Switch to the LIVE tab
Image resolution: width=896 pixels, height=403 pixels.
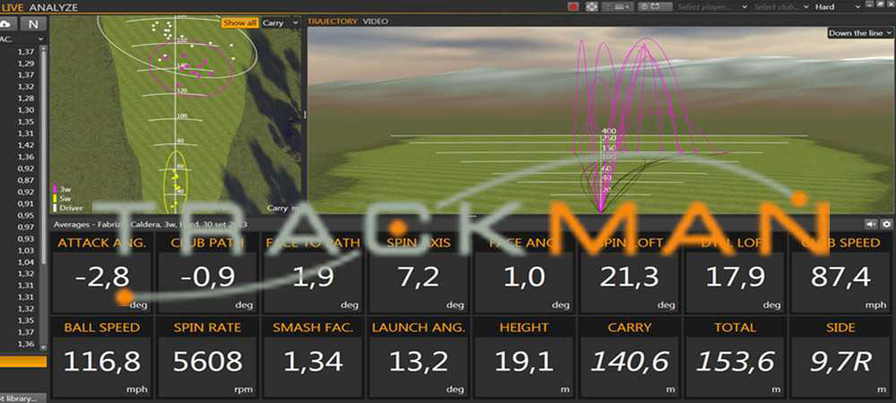(x=12, y=7)
